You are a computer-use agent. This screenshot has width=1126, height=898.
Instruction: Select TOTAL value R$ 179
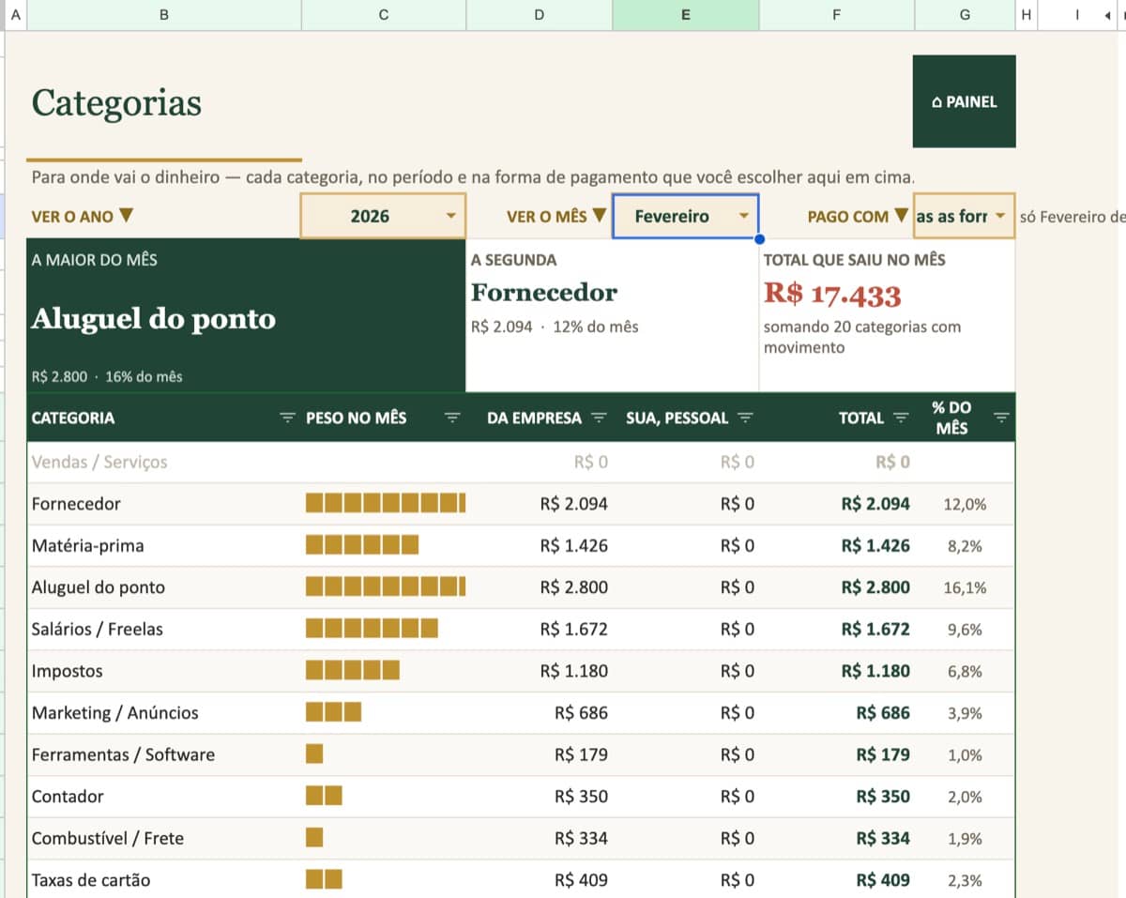pos(883,754)
